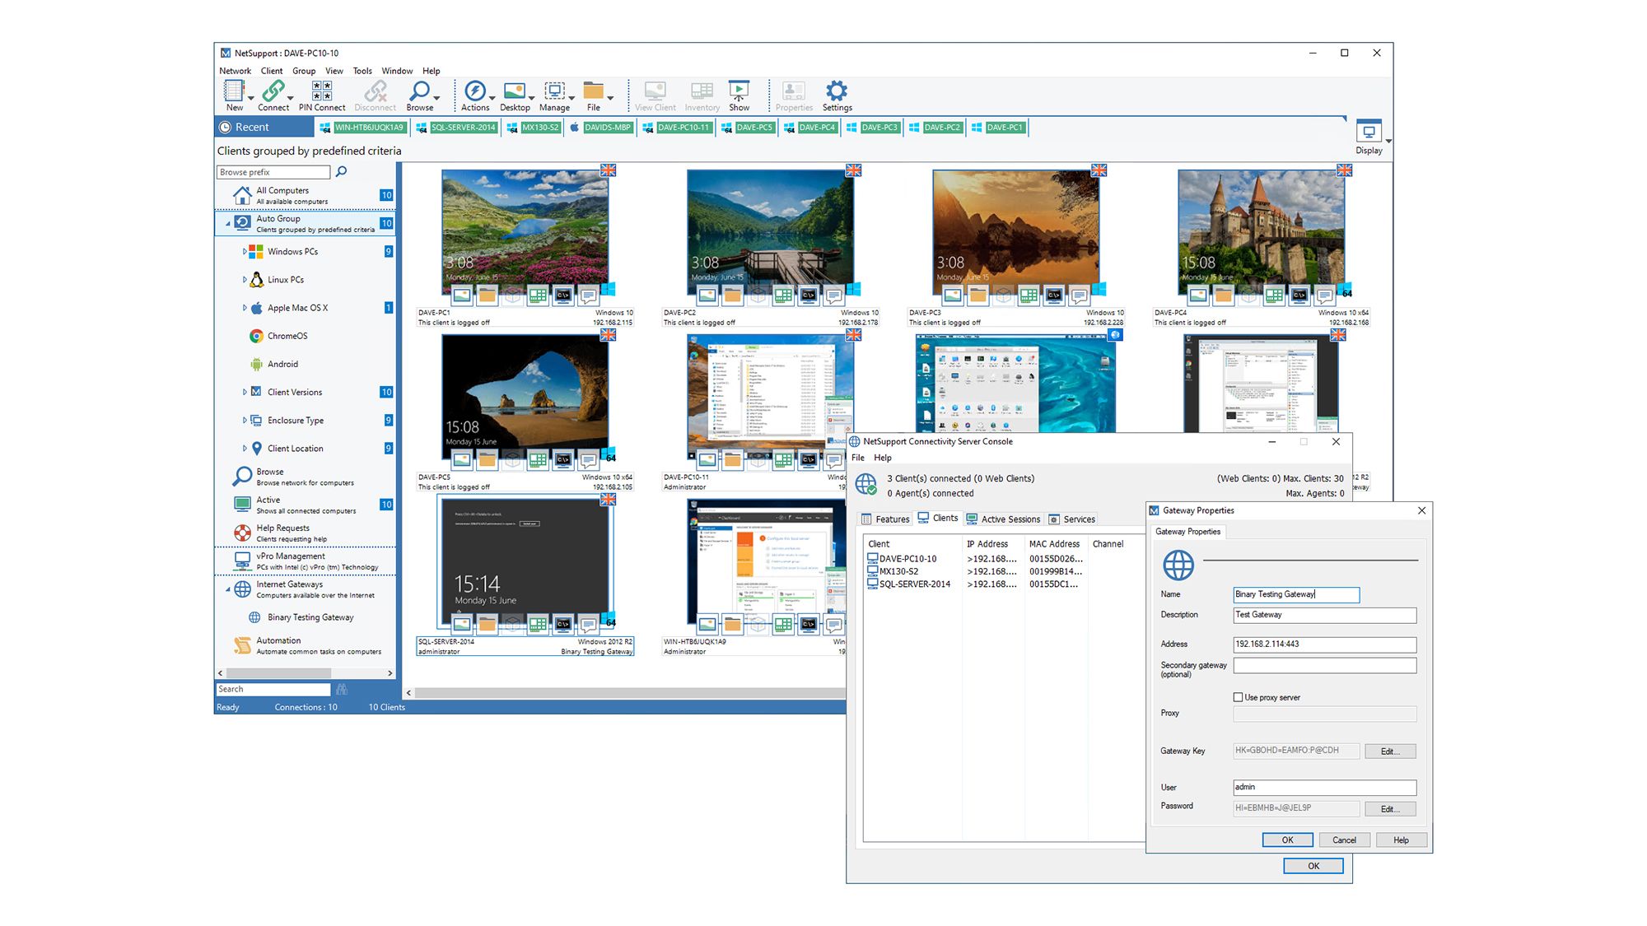Open the Group menu
Image resolution: width=1647 pixels, height=926 pixels.
(304, 71)
